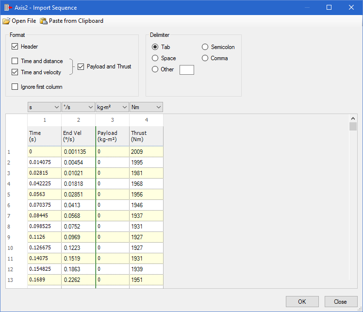
Task: Click the Other delimiter text field
Action: 187,70
